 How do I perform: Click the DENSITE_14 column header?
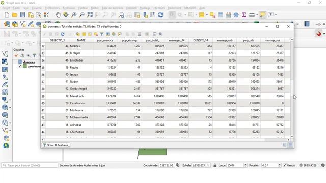click(201, 40)
